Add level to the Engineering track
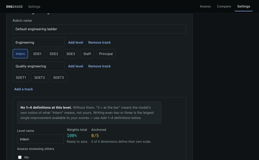Screen dimensions: 259x160 pos(75,42)
